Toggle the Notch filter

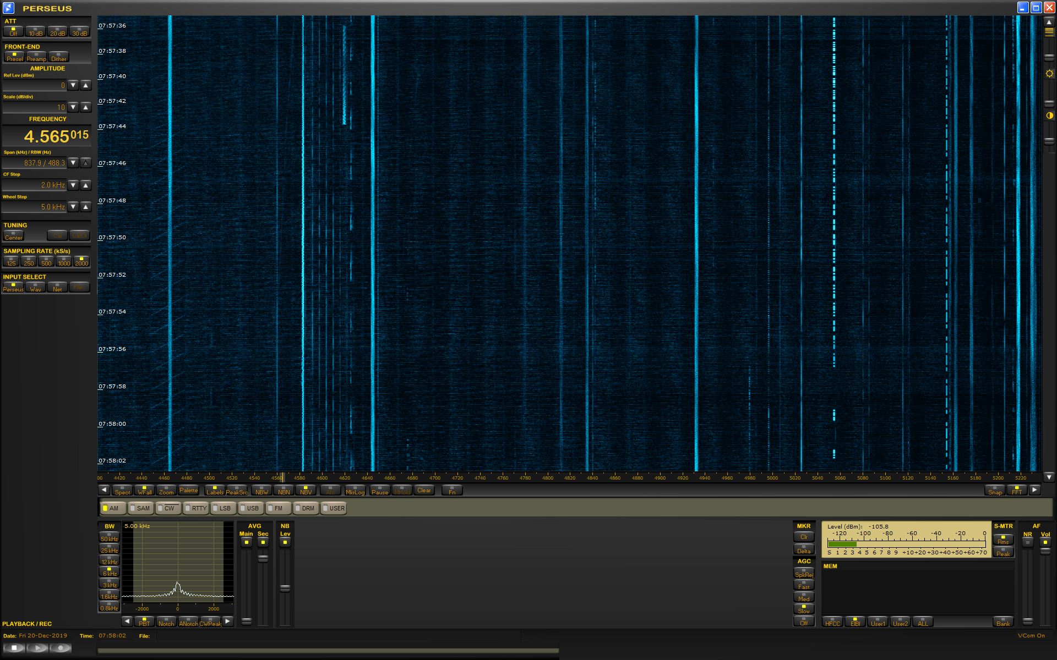166,621
